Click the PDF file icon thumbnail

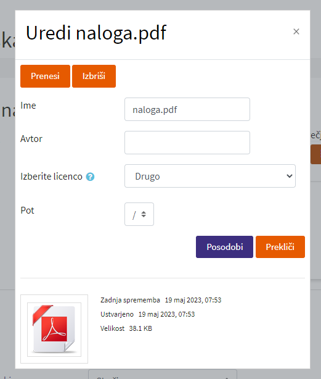[54, 329]
